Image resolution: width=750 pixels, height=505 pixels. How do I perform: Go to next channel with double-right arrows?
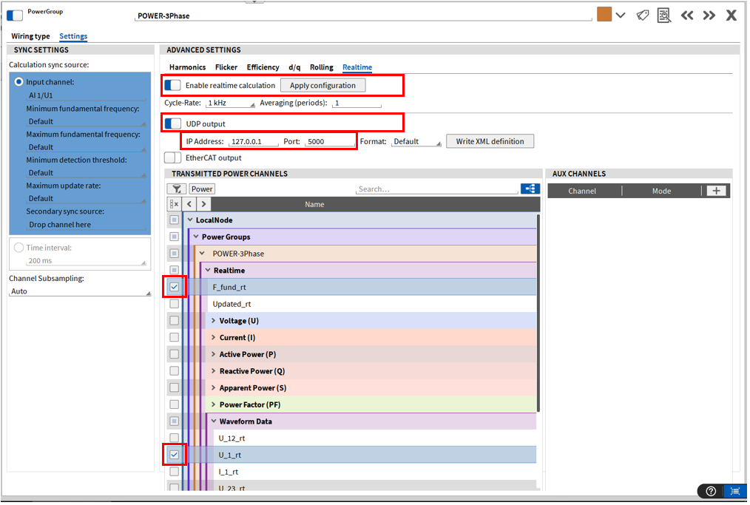pos(709,16)
